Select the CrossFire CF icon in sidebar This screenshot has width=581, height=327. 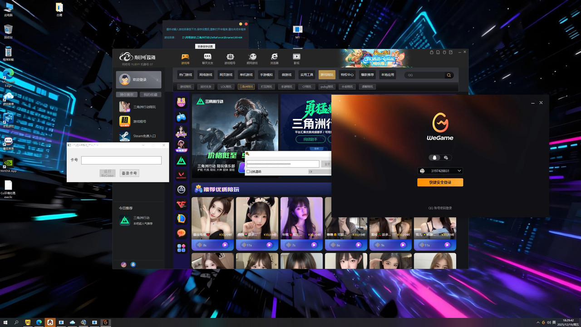(x=181, y=204)
